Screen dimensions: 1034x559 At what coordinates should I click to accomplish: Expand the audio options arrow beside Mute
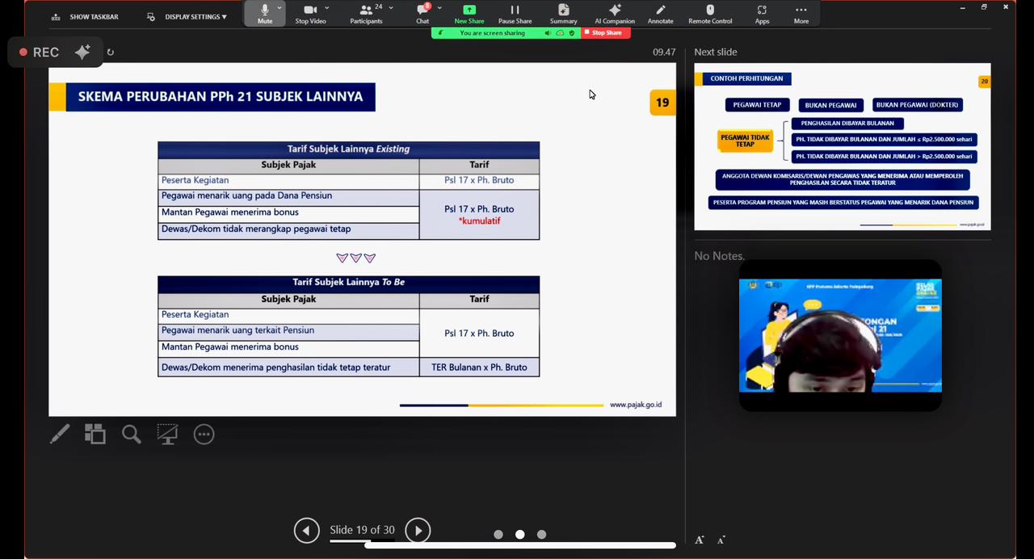click(280, 8)
